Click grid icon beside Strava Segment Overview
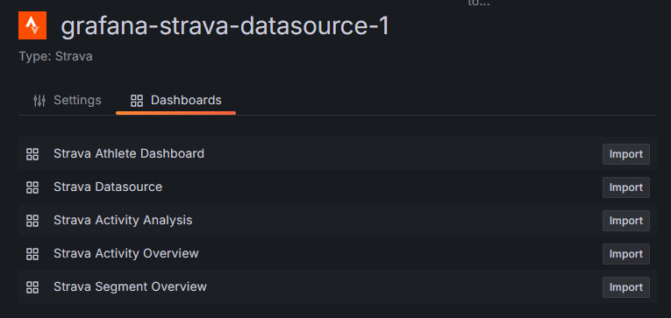The width and height of the screenshot is (671, 318). pyautogui.click(x=32, y=287)
